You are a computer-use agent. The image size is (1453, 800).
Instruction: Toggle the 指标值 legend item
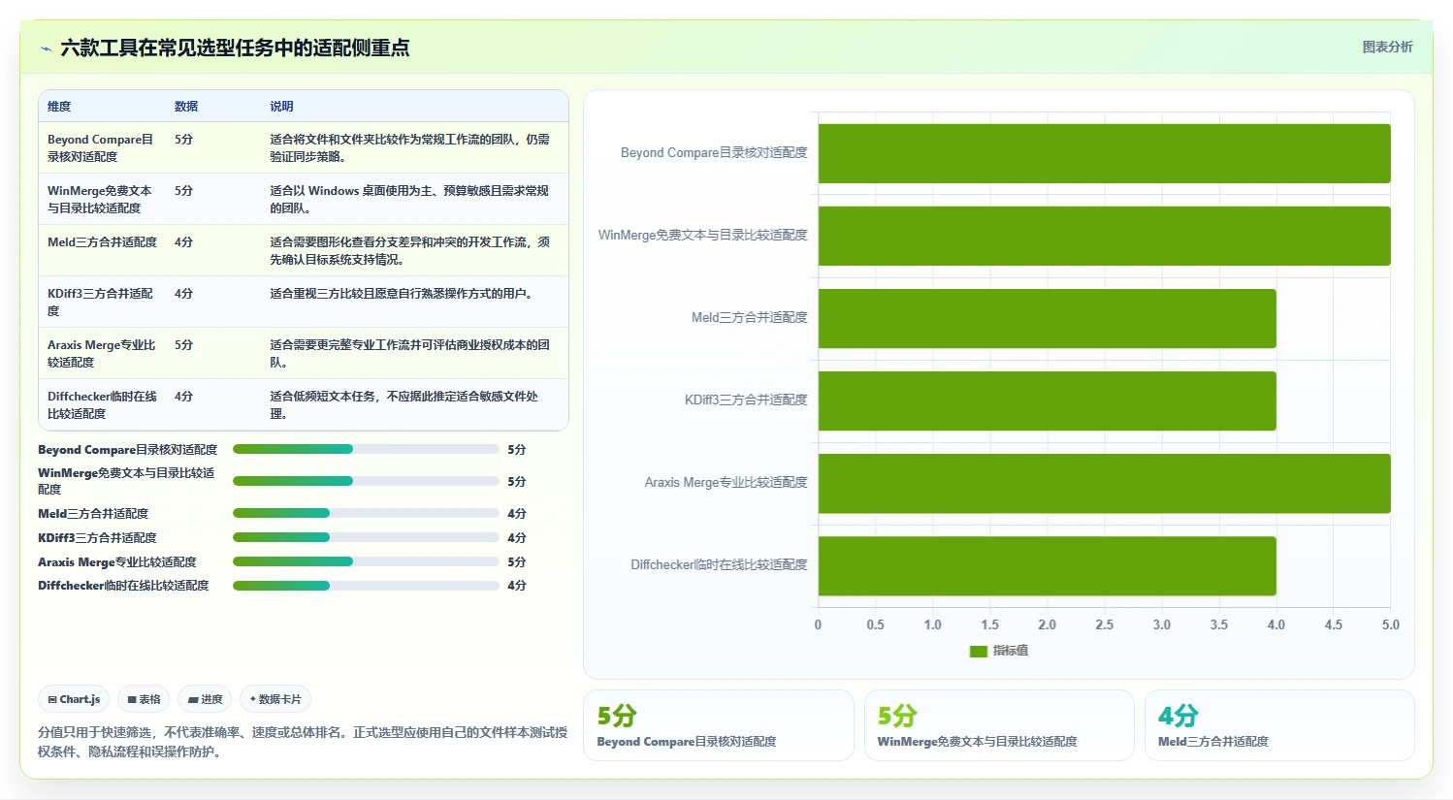coord(999,651)
